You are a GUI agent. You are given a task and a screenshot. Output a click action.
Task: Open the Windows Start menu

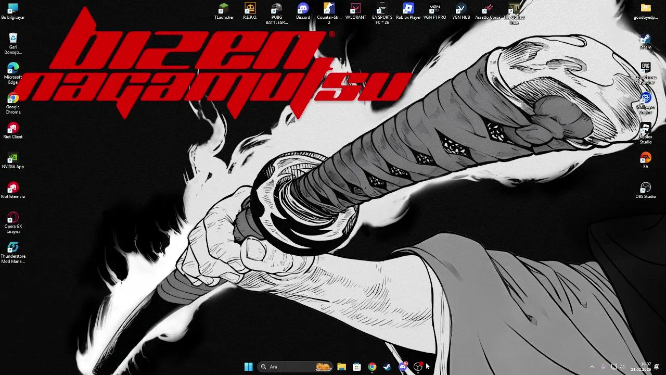click(248, 367)
